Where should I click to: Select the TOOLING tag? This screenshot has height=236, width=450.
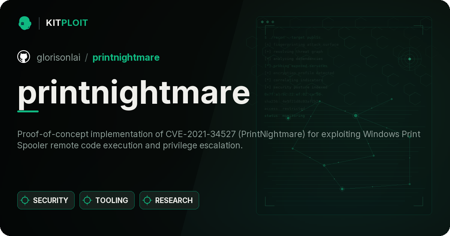(x=107, y=200)
